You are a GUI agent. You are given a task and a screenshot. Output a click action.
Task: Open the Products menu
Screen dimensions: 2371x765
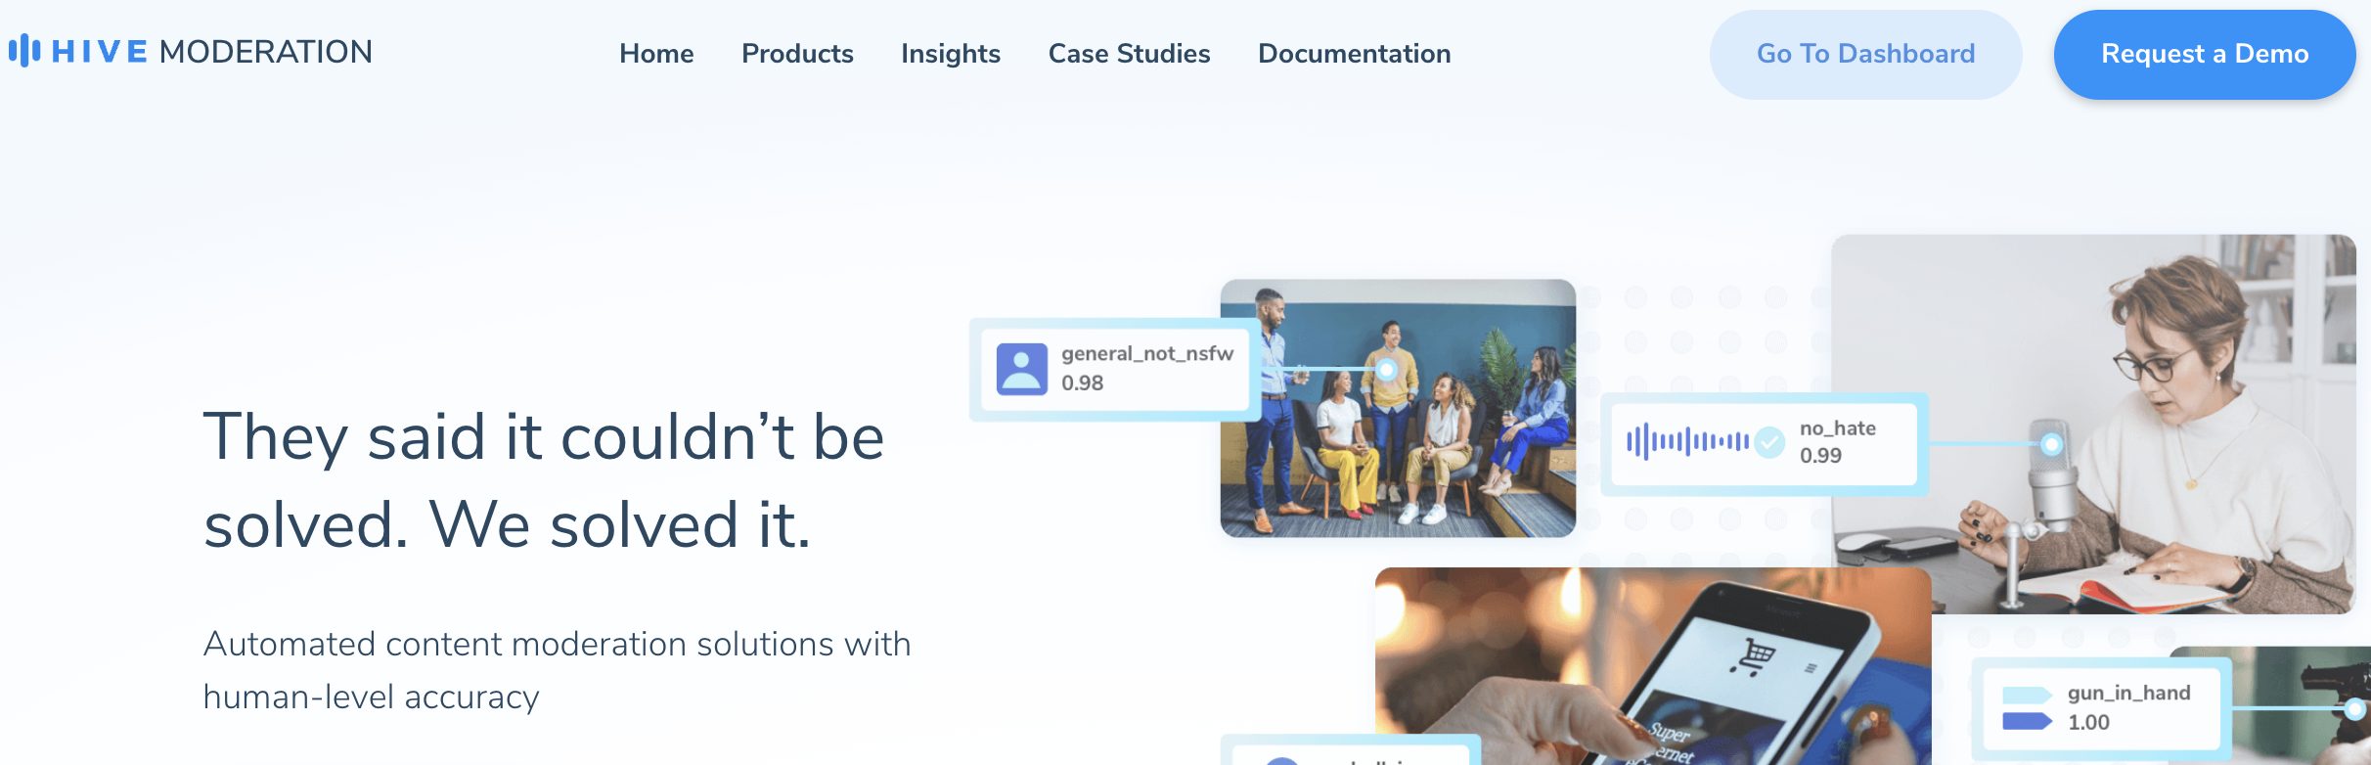tap(797, 54)
